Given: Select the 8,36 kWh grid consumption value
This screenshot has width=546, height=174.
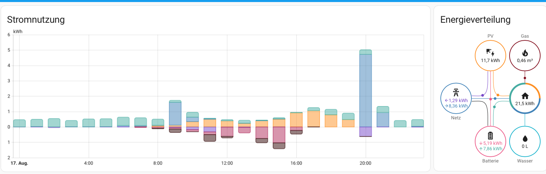Looking at the screenshot, I should [456, 106].
